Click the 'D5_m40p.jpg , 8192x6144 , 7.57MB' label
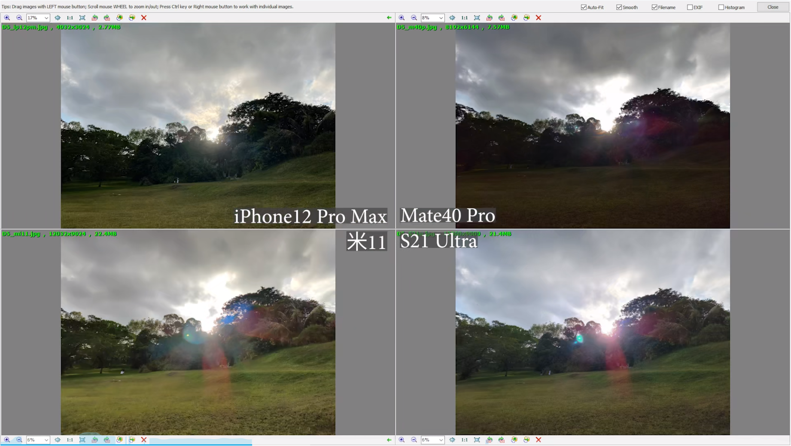Image resolution: width=791 pixels, height=446 pixels. click(x=453, y=27)
